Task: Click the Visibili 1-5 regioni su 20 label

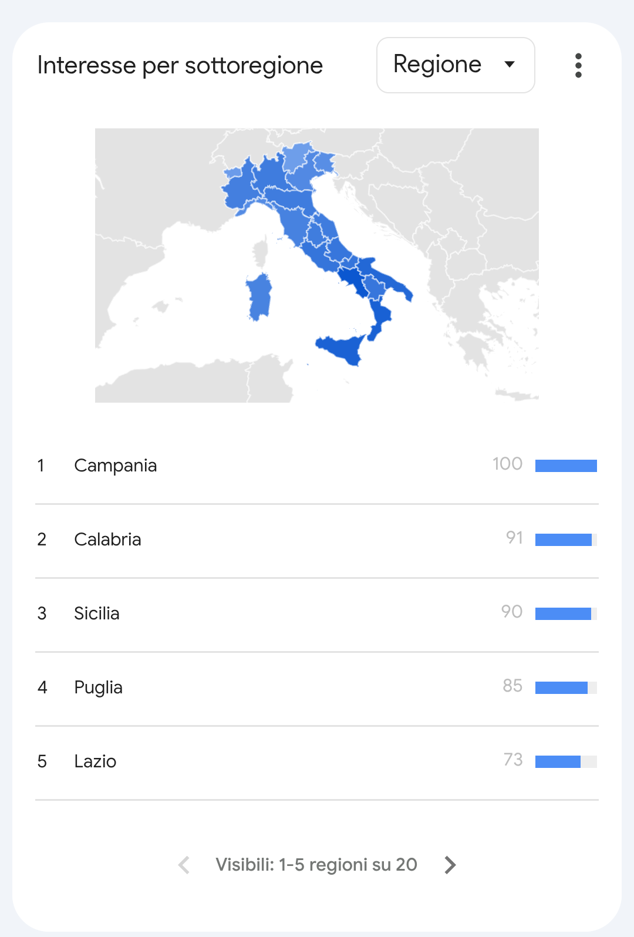Action: (x=316, y=865)
